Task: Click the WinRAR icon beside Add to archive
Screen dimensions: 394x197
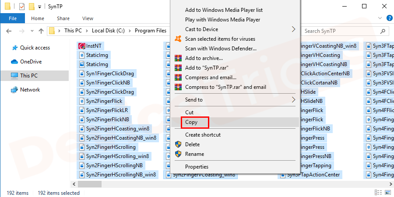Action: (178, 58)
